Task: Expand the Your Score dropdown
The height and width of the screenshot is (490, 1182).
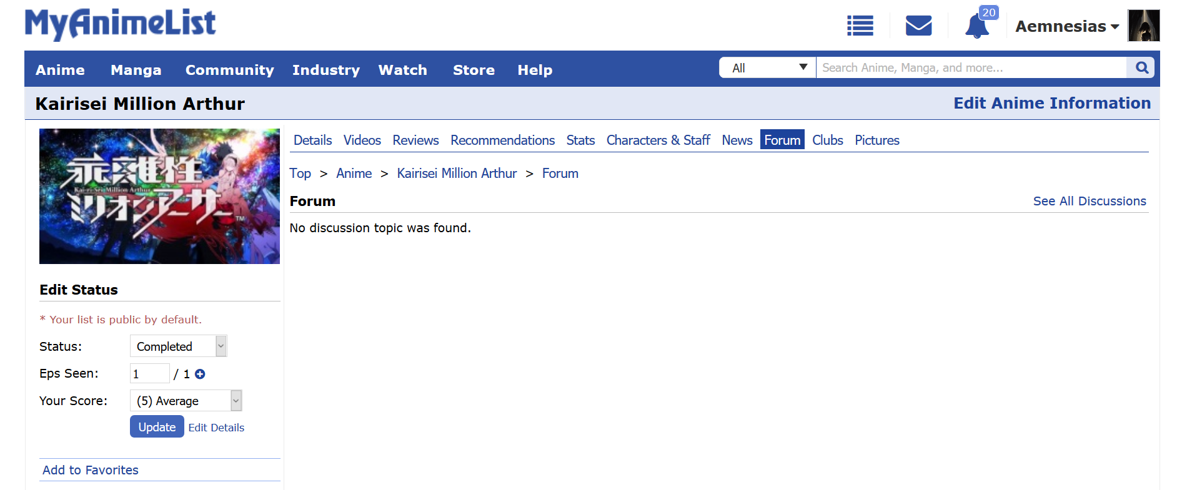Action: pos(186,401)
